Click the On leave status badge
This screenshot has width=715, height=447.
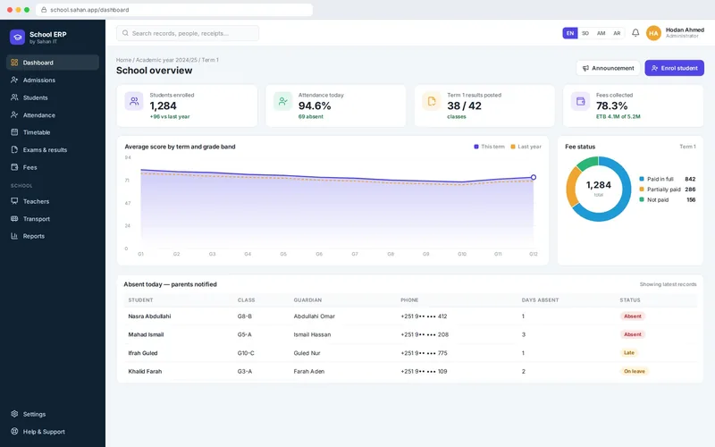pyautogui.click(x=635, y=371)
